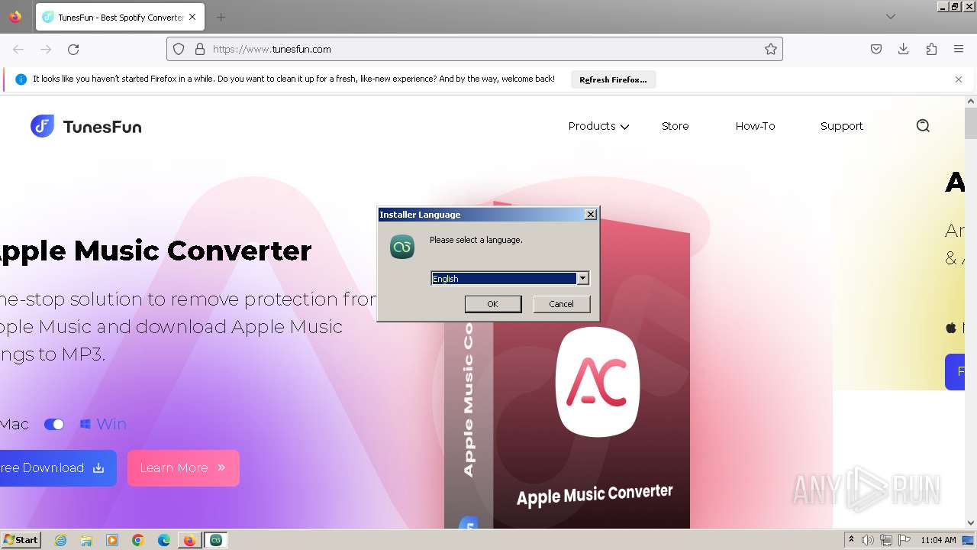Launch Chrome from taskbar
Screen dimensions: 977x550
pos(138,540)
